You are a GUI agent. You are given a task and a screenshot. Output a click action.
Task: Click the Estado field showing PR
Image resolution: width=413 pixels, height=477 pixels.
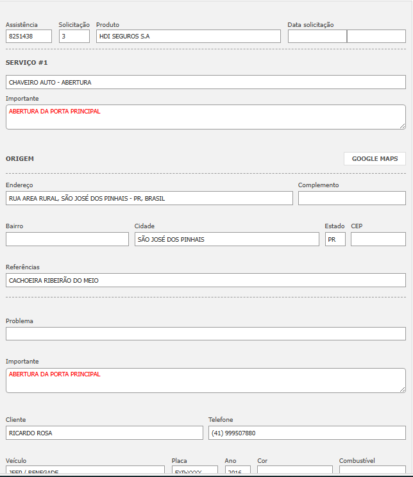[x=335, y=239]
